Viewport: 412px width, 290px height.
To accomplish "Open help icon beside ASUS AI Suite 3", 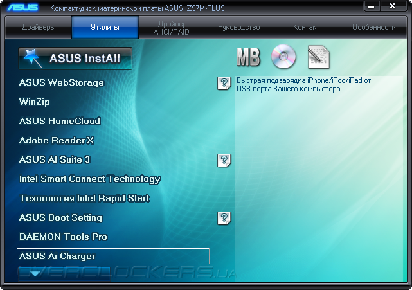I will 224,160.
